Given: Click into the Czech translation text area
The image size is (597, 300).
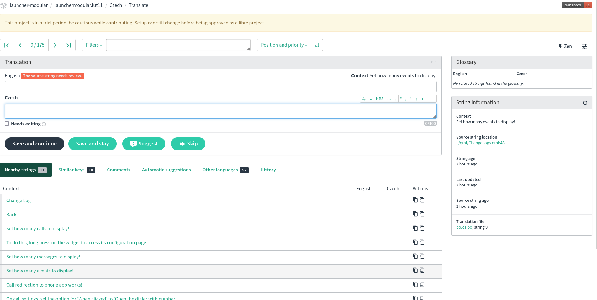Looking at the screenshot, I should point(221,111).
